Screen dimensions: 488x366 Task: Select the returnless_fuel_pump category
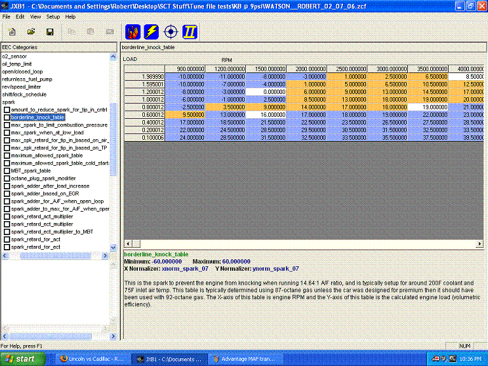point(27,79)
